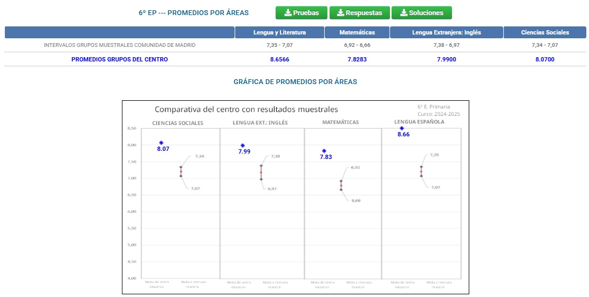The height and width of the screenshot is (297, 589).
Task: Click the blue diamond marker for 7.99
Action: 243,146
